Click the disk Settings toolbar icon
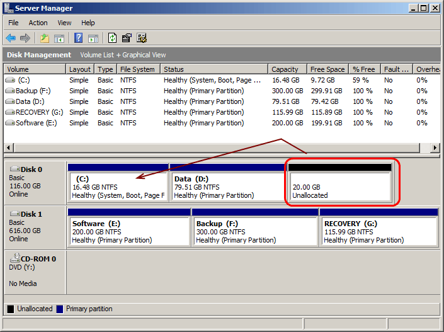Image resolution: width=444 pixels, height=332 pixels. (x=142, y=38)
